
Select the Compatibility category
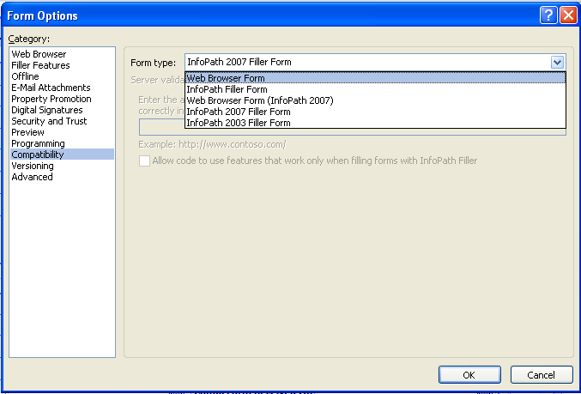click(x=63, y=155)
